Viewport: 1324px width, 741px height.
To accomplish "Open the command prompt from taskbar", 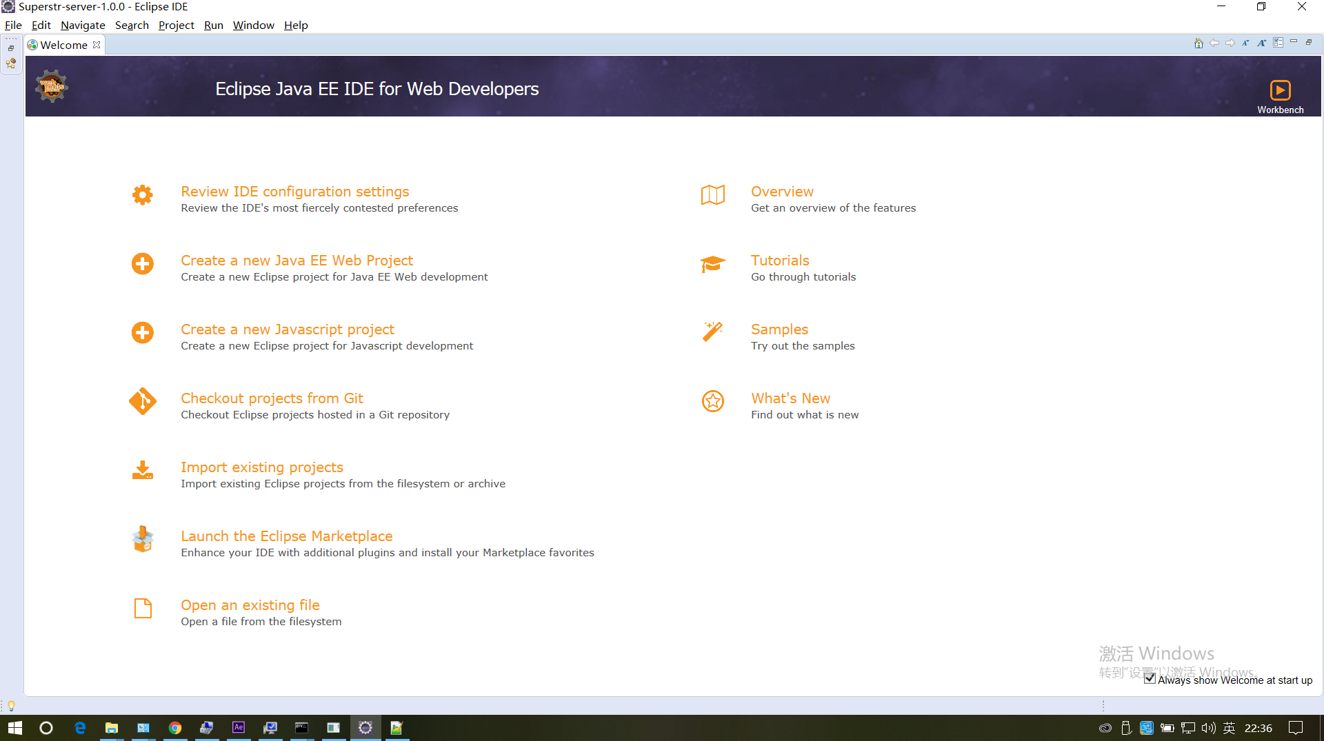I will pos(302,728).
